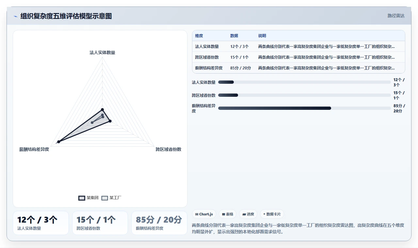Click the radar axis label 法人实体数量

pyautogui.click(x=103, y=52)
